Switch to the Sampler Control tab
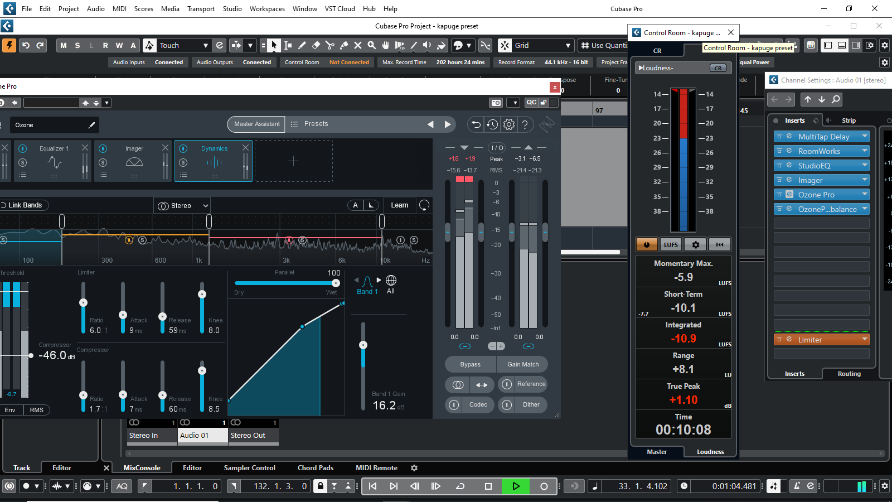 coord(250,468)
